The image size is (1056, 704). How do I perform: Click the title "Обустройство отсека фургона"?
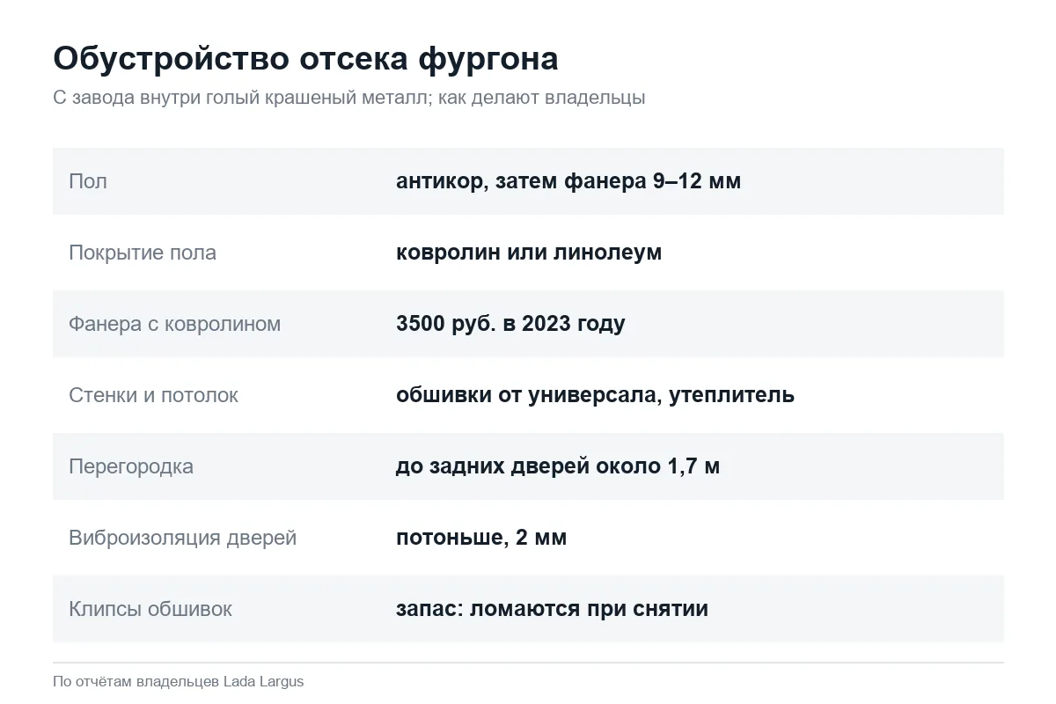click(x=305, y=59)
